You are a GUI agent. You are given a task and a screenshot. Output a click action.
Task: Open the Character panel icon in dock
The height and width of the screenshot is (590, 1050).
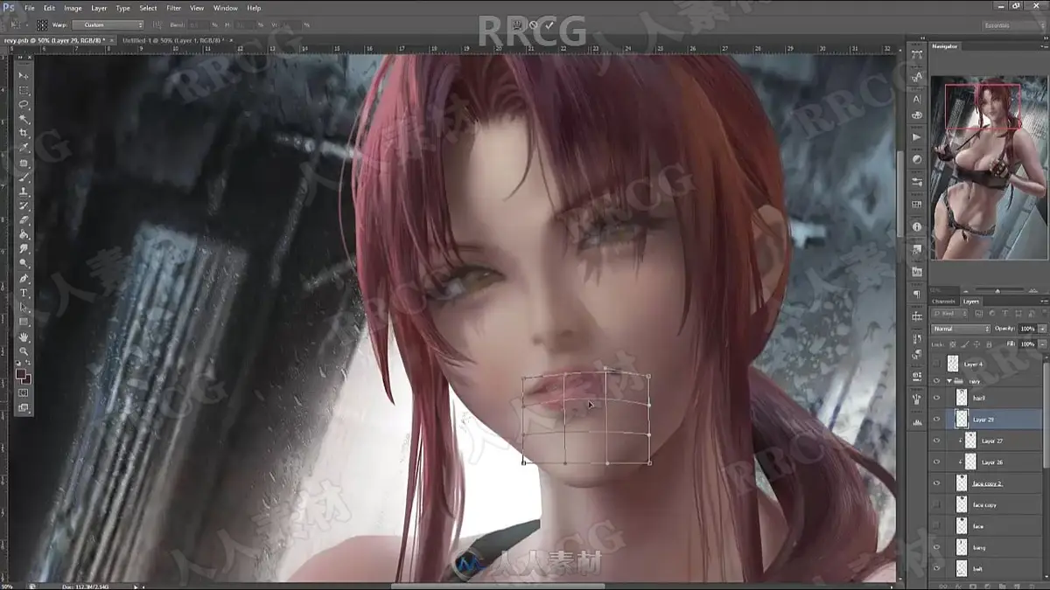click(x=917, y=99)
